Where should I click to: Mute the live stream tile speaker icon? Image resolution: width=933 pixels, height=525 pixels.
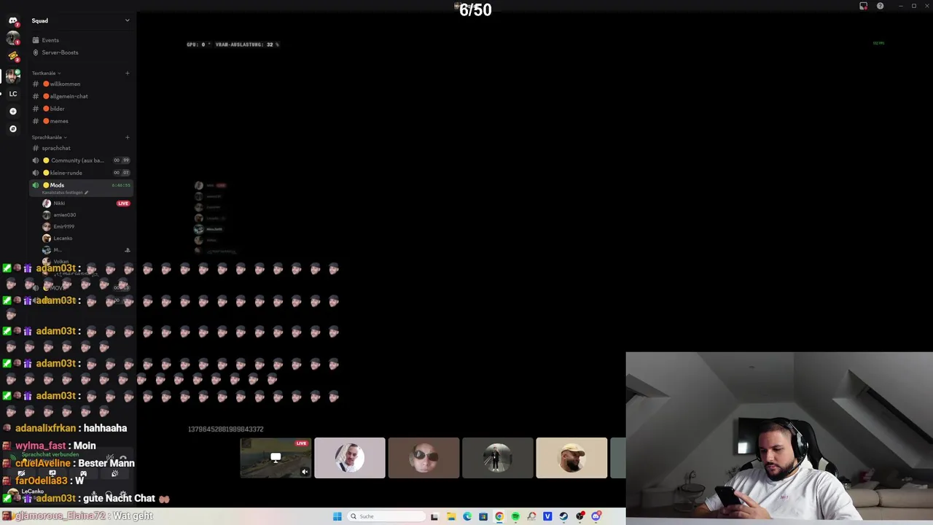[305, 472]
